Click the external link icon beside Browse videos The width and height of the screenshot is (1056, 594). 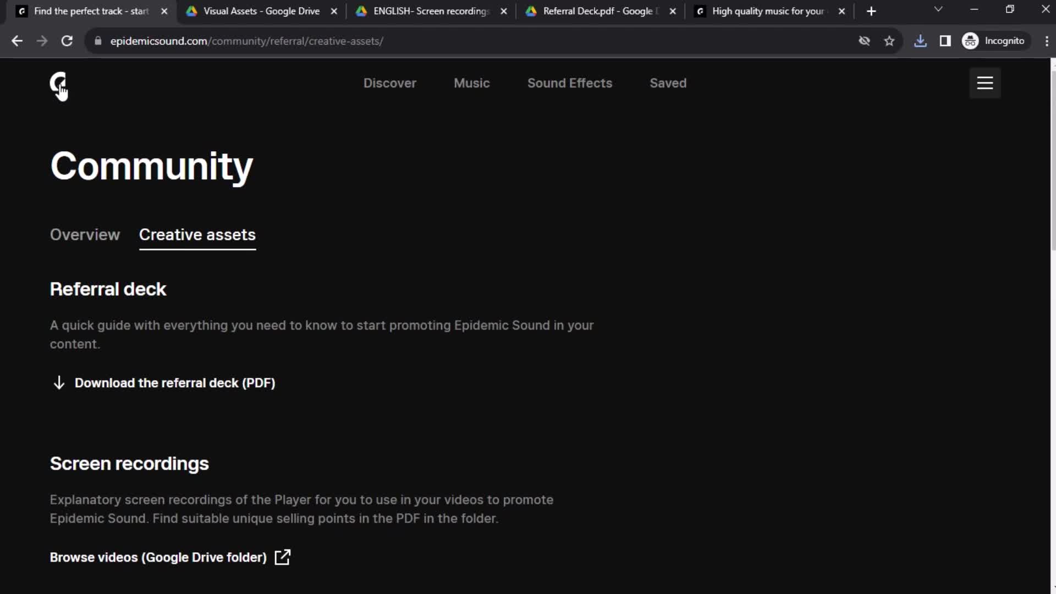283,557
